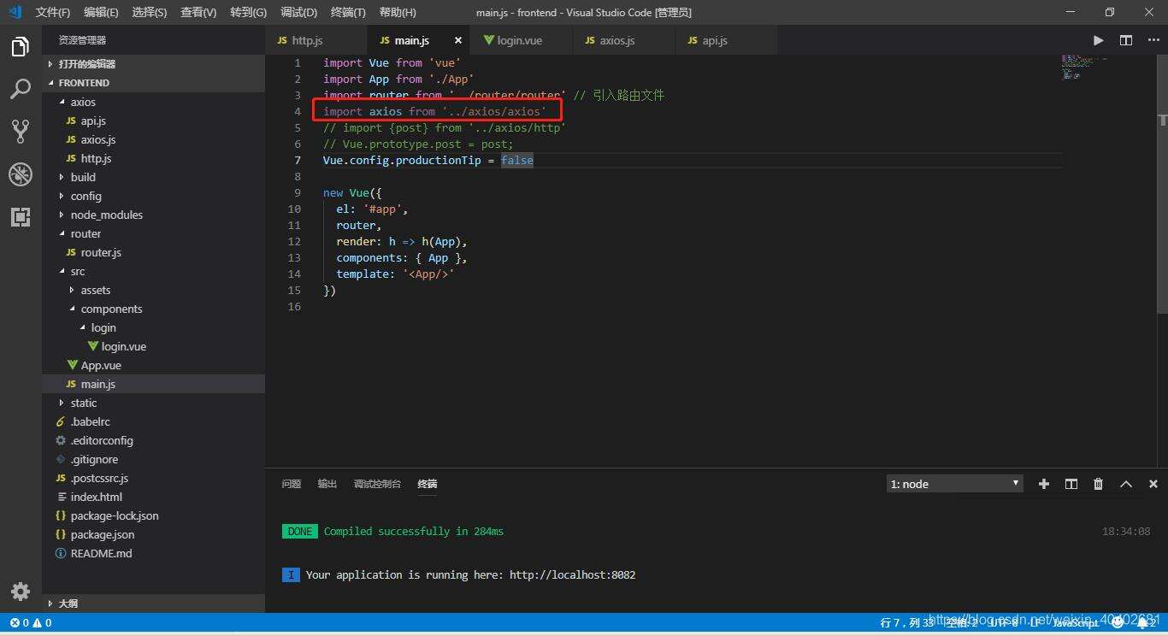
Task: Switch to the login.vue editor tab
Action: pos(521,40)
